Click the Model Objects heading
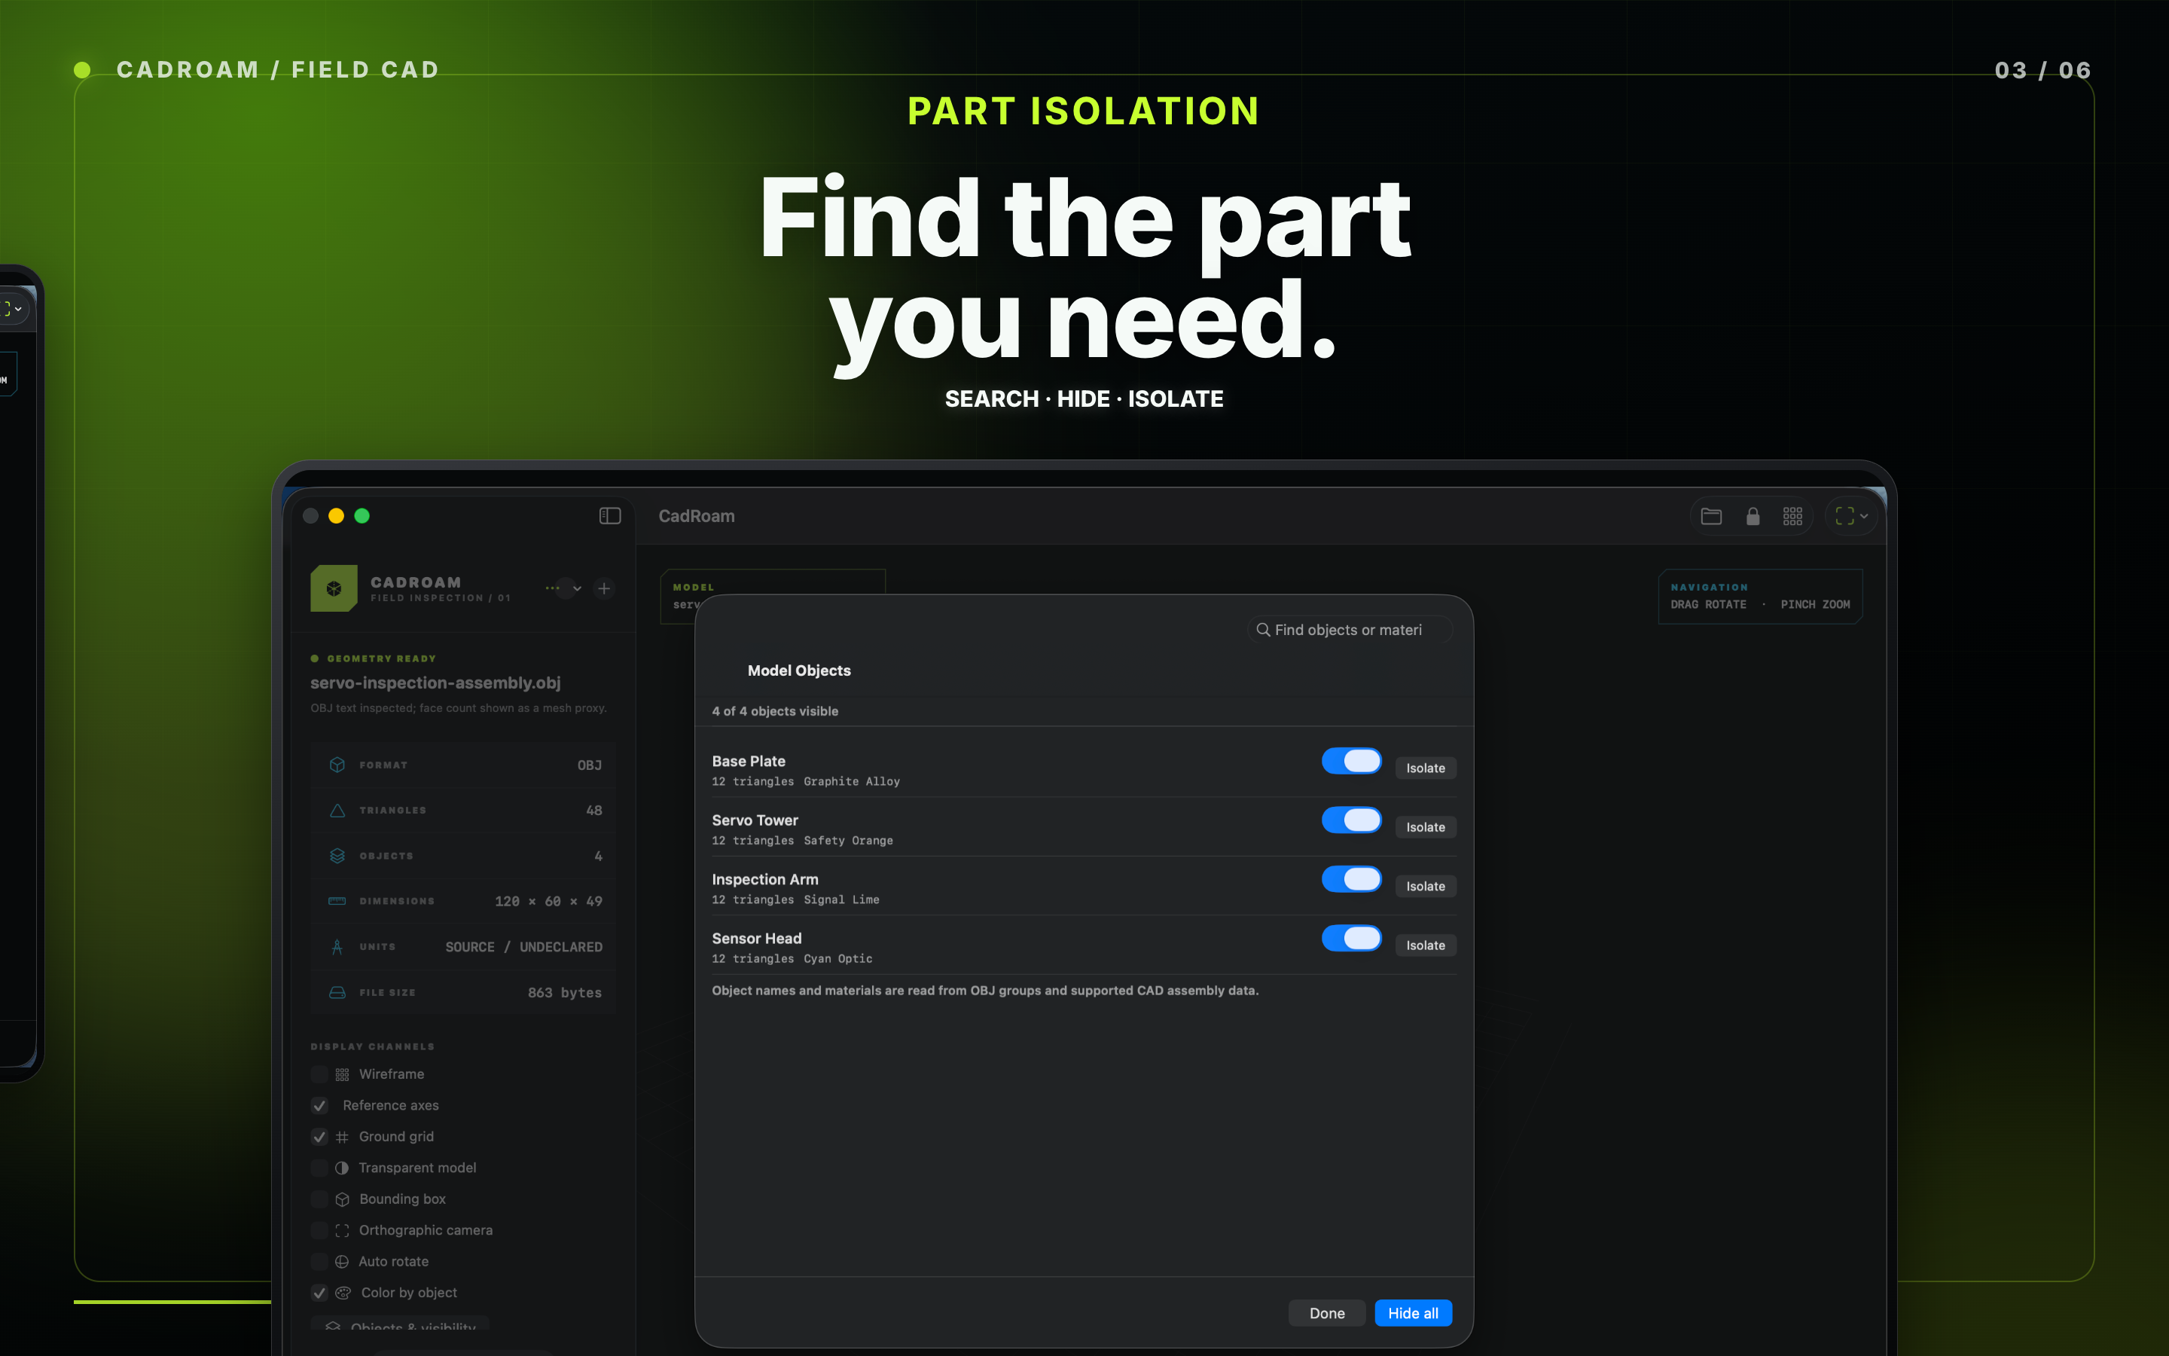The height and width of the screenshot is (1356, 2169). [x=800, y=670]
